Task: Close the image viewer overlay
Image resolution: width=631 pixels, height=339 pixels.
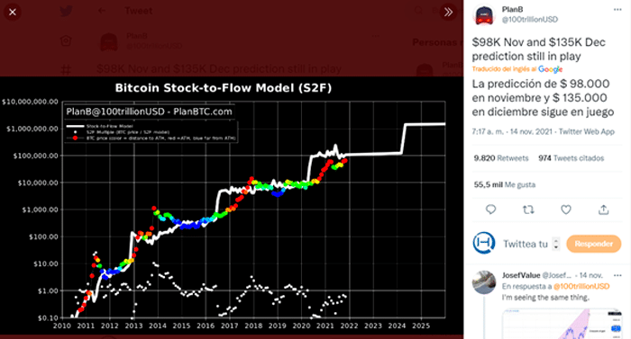Action: click(13, 12)
